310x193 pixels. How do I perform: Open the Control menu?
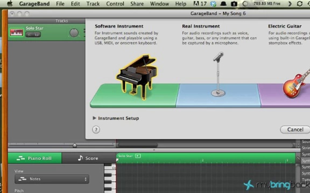coord(115,4)
